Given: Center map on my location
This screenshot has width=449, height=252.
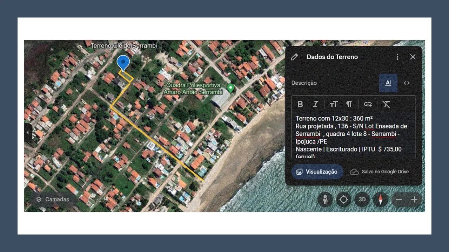Looking at the screenshot, I should [x=343, y=199].
